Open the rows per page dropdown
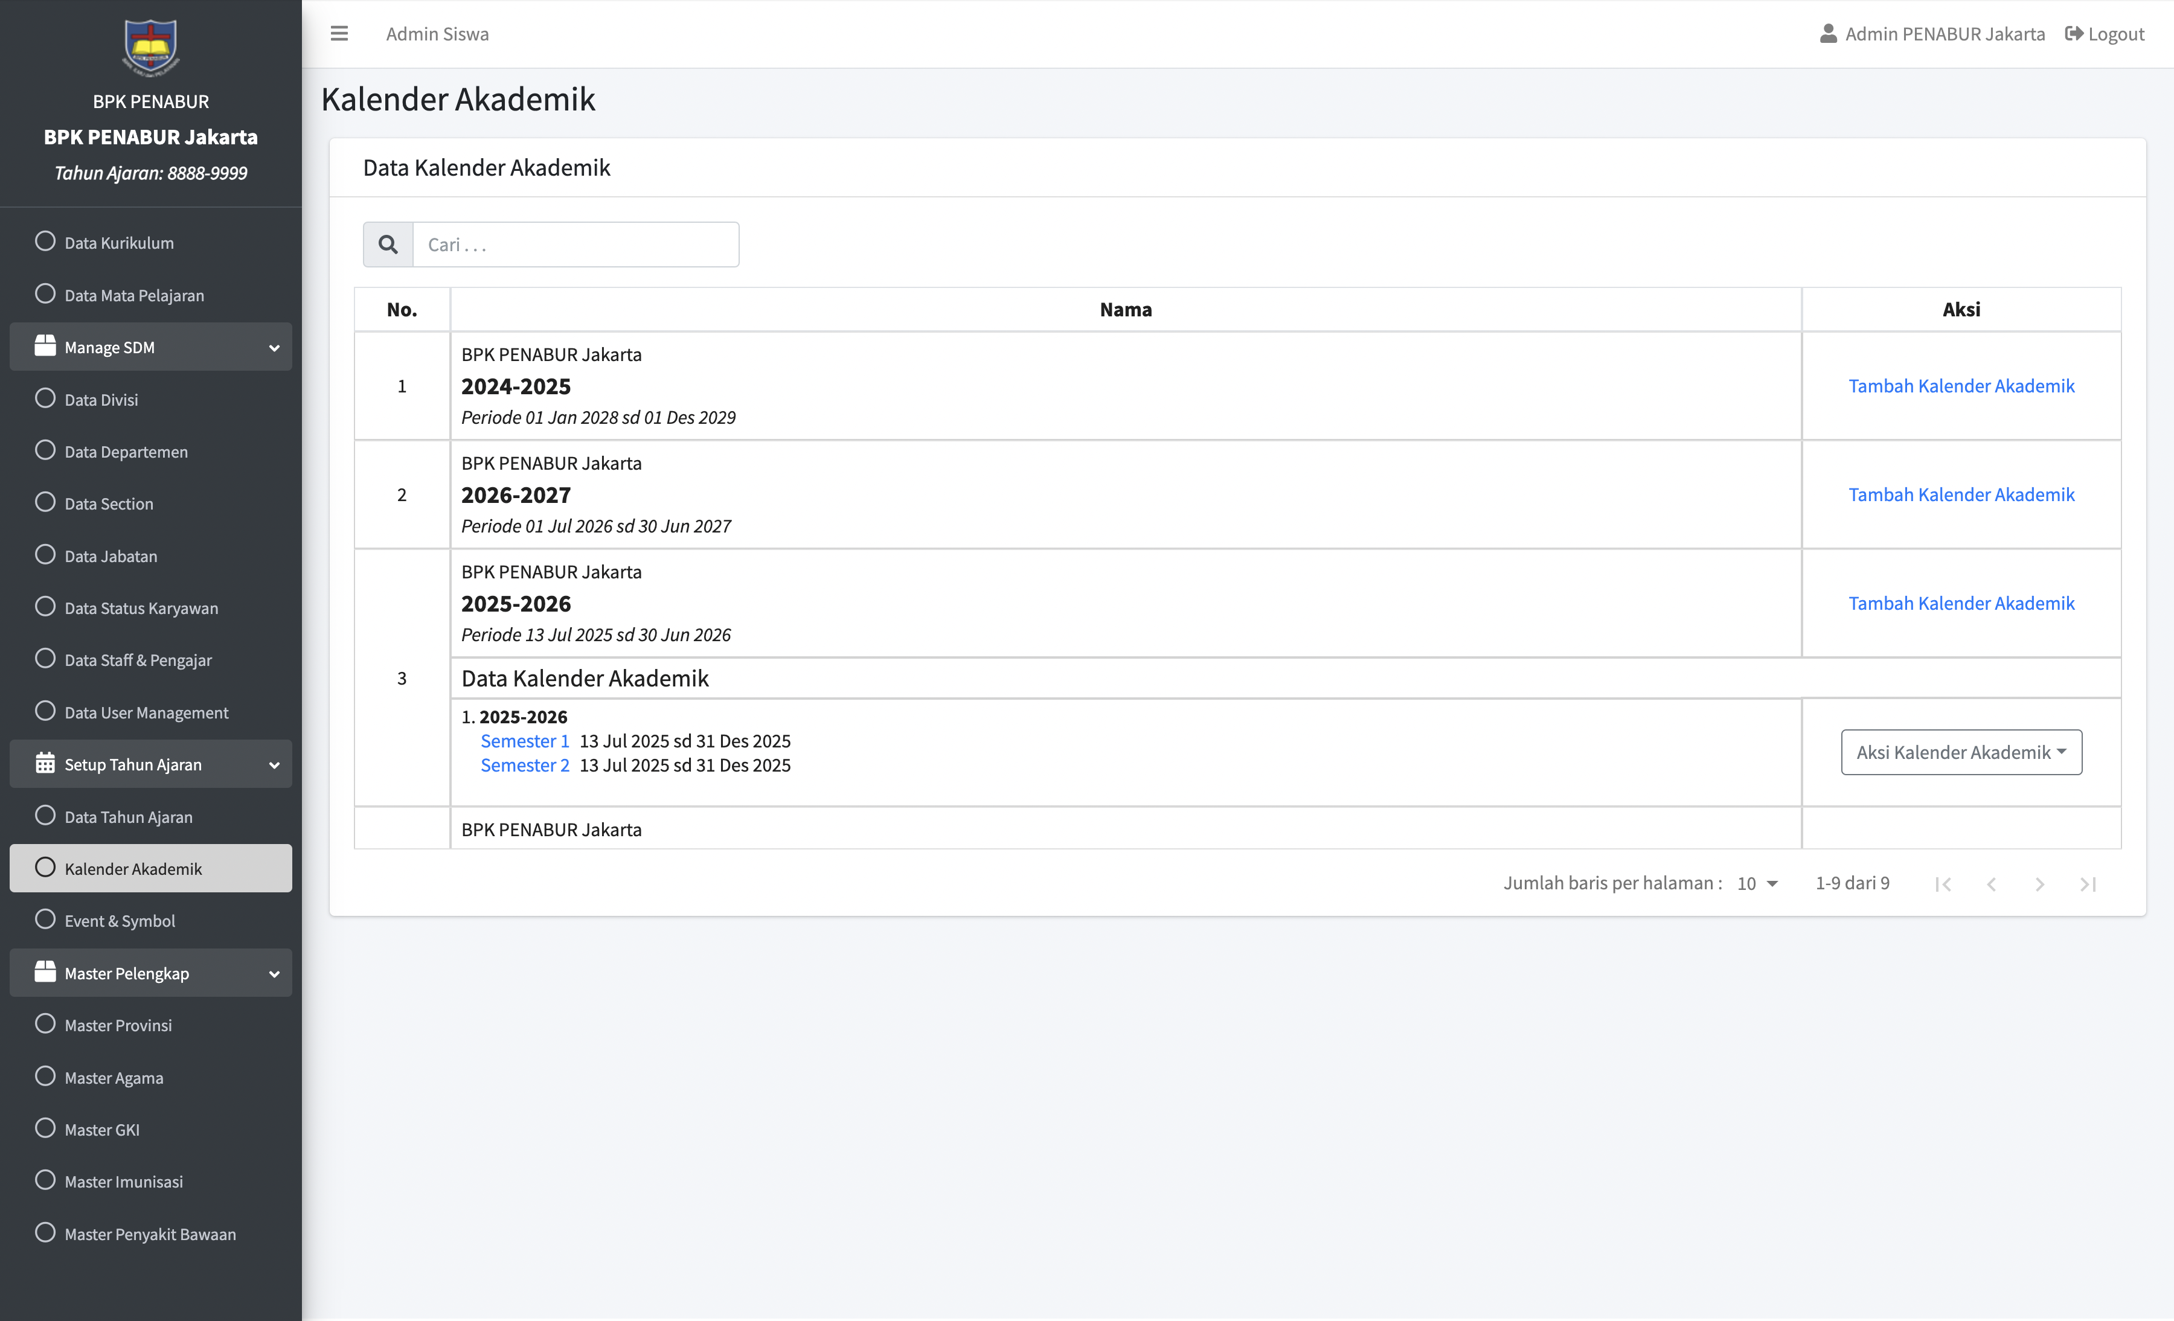 [1757, 884]
